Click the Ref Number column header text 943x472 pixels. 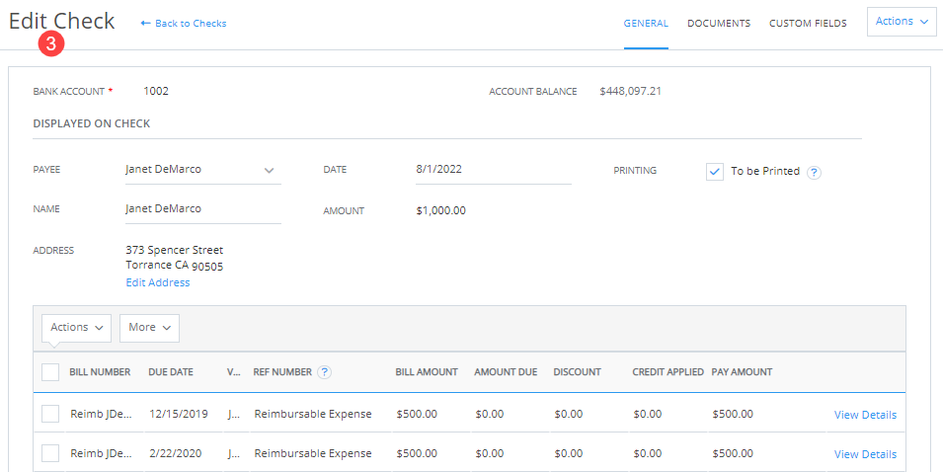(x=282, y=372)
